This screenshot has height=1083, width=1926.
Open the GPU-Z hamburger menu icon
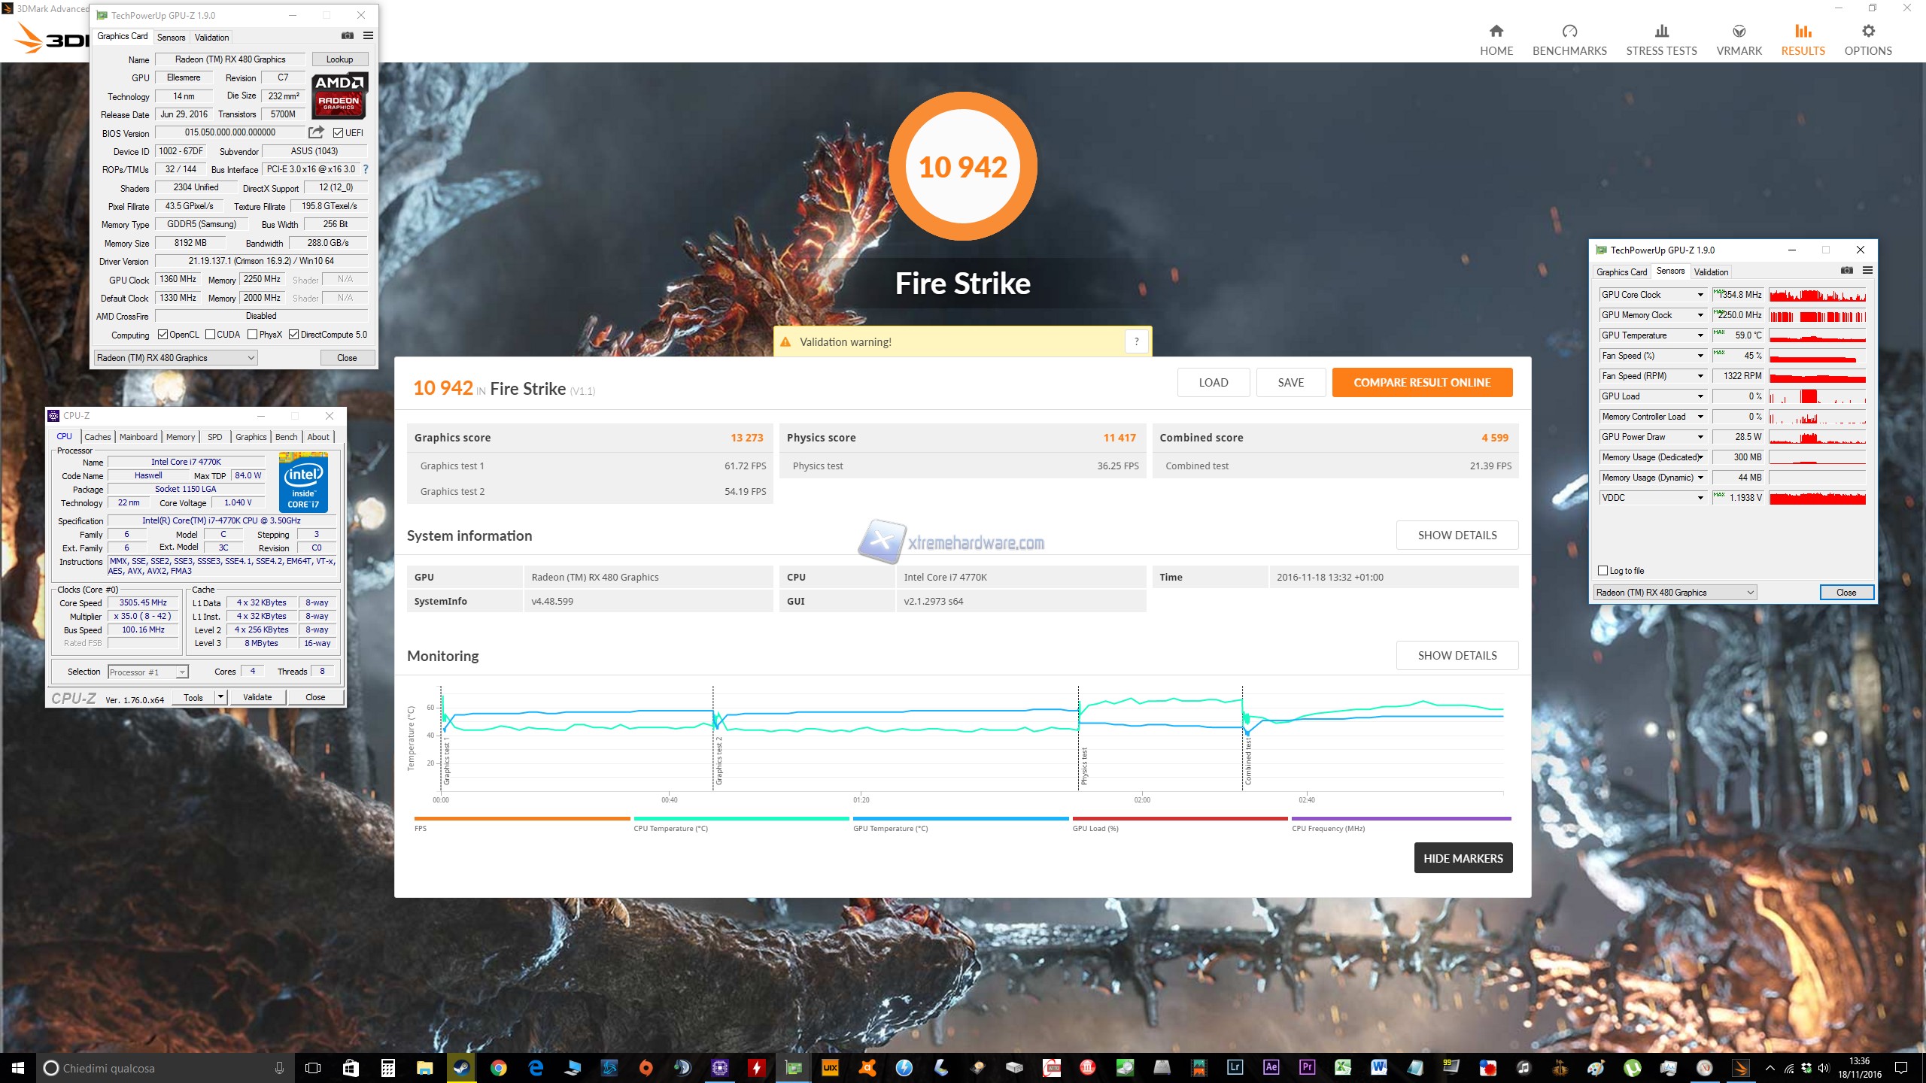368,35
